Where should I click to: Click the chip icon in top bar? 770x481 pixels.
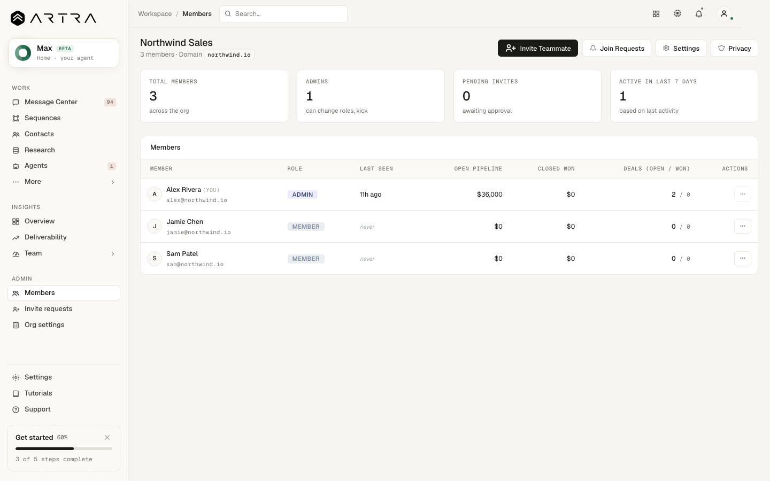[x=677, y=14]
